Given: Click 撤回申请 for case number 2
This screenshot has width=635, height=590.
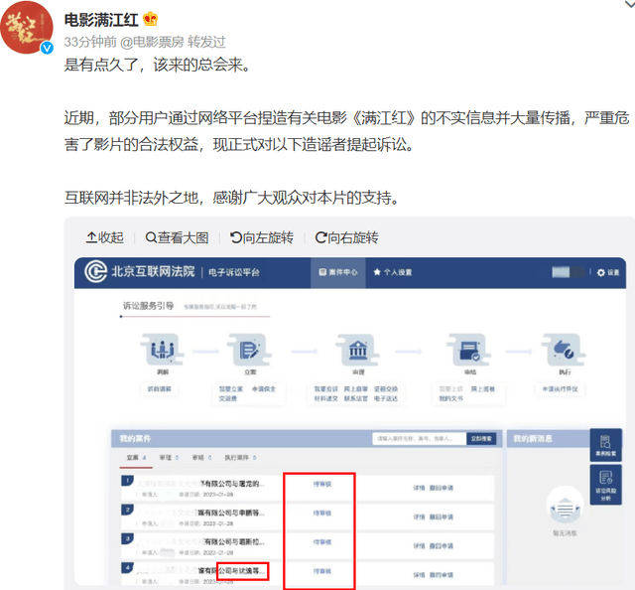Looking at the screenshot, I should [x=442, y=517].
